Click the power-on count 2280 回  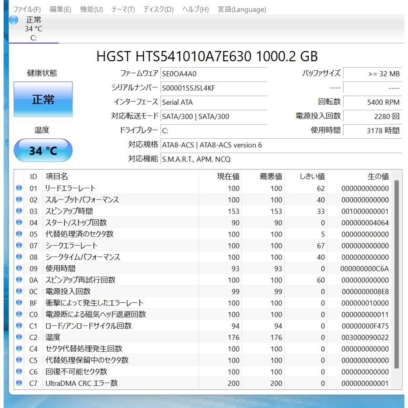[x=373, y=117]
